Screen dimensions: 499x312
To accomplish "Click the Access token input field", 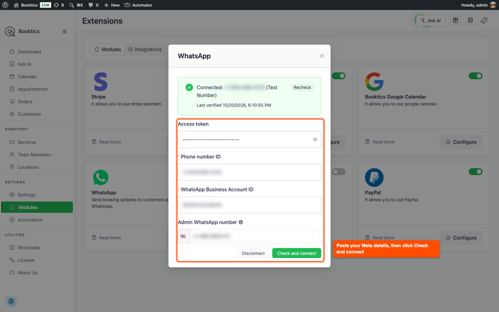I will 249,139.
